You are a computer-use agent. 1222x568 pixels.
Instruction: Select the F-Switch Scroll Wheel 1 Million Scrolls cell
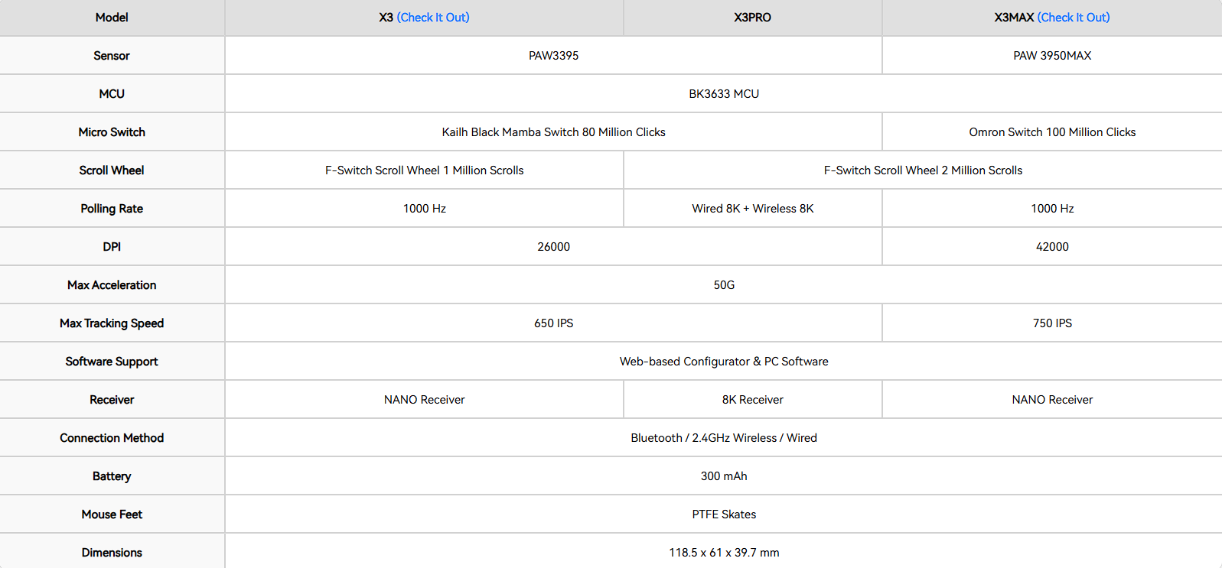coord(424,170)
